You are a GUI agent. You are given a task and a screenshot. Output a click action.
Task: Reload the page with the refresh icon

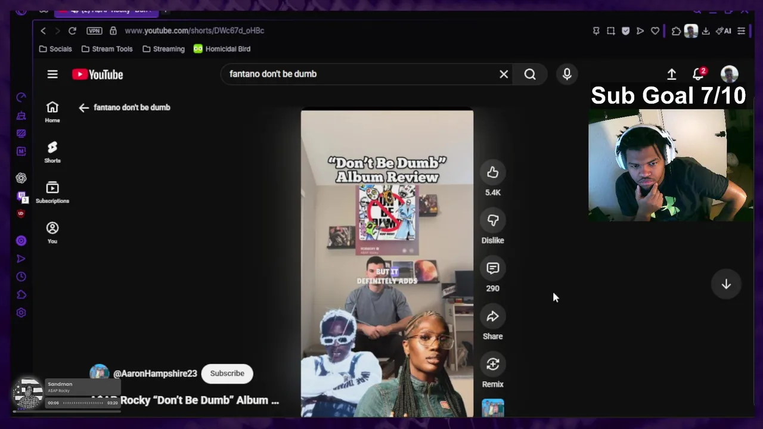(72, 30)
